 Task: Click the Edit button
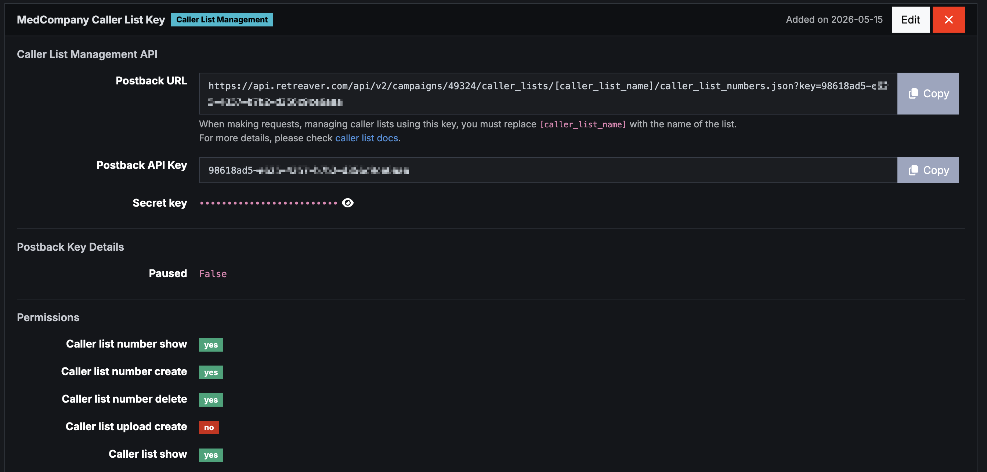click(910, 19)
